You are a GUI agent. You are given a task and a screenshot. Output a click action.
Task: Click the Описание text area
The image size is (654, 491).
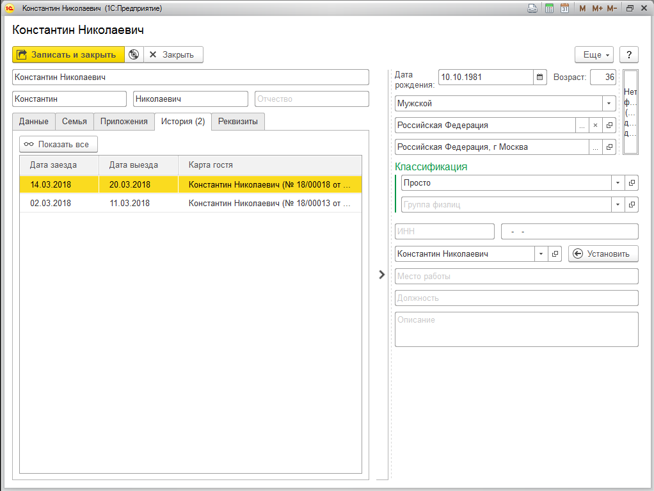pos(517,329)
